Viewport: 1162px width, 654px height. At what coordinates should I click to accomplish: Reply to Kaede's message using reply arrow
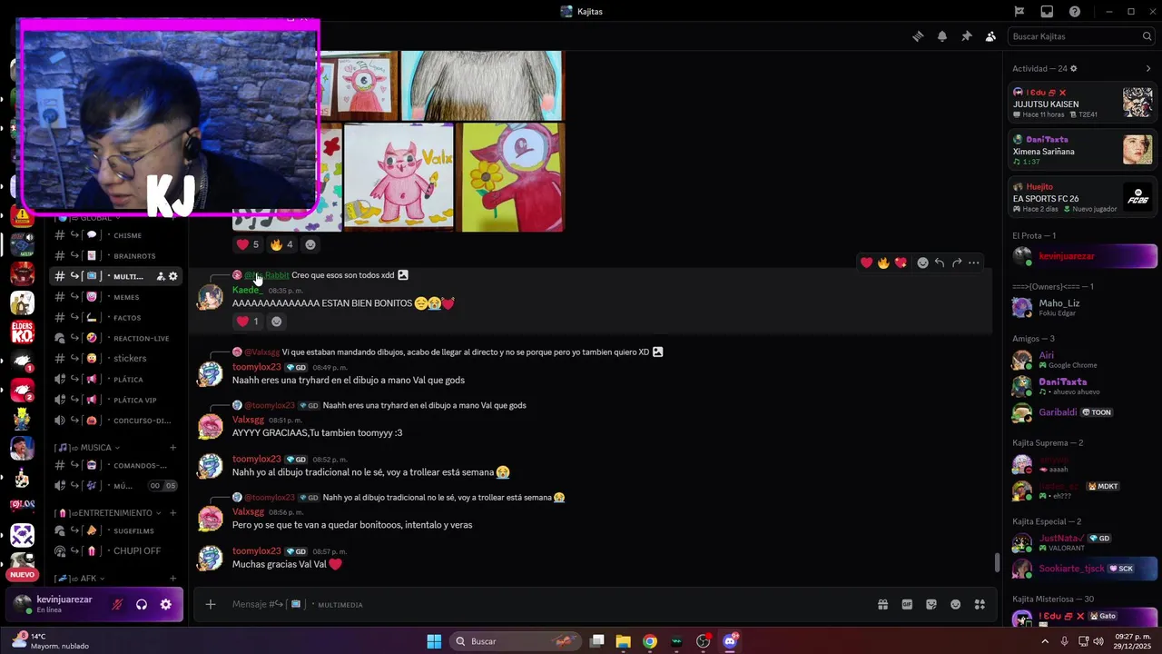(x=940, y=263)
